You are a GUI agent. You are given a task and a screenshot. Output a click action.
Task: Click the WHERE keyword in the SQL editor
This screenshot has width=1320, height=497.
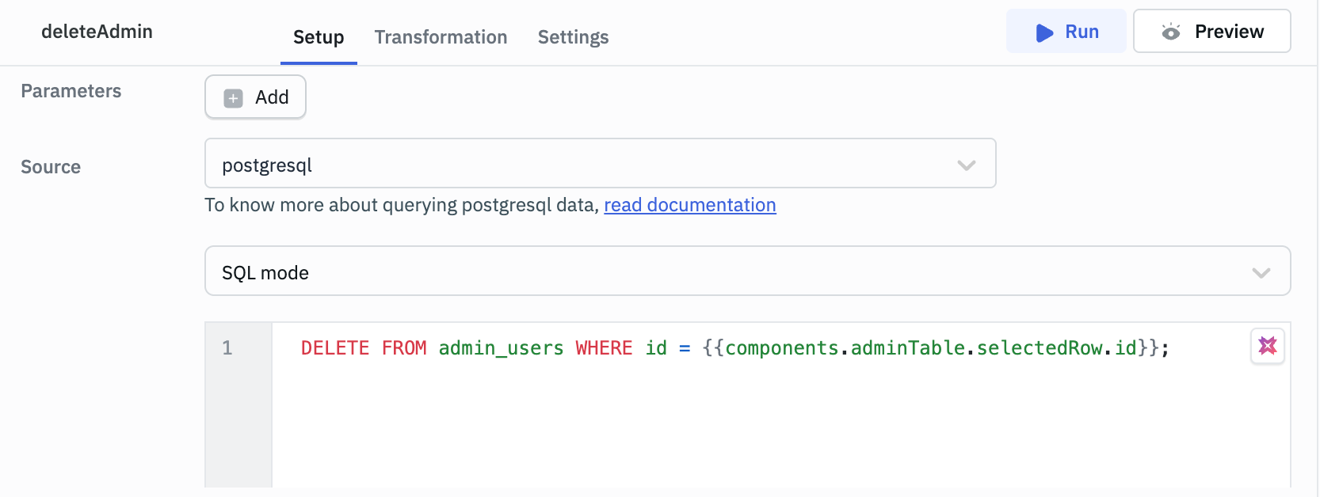point(604,348)
